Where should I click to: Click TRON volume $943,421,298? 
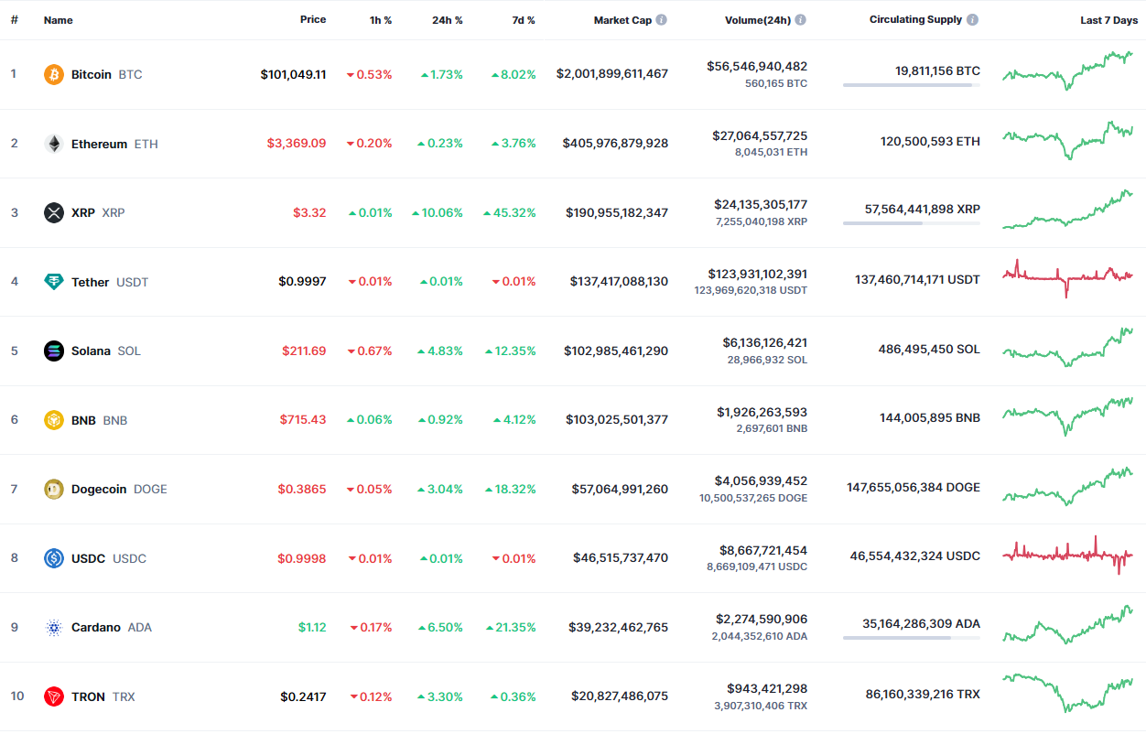tap(767, 688)
